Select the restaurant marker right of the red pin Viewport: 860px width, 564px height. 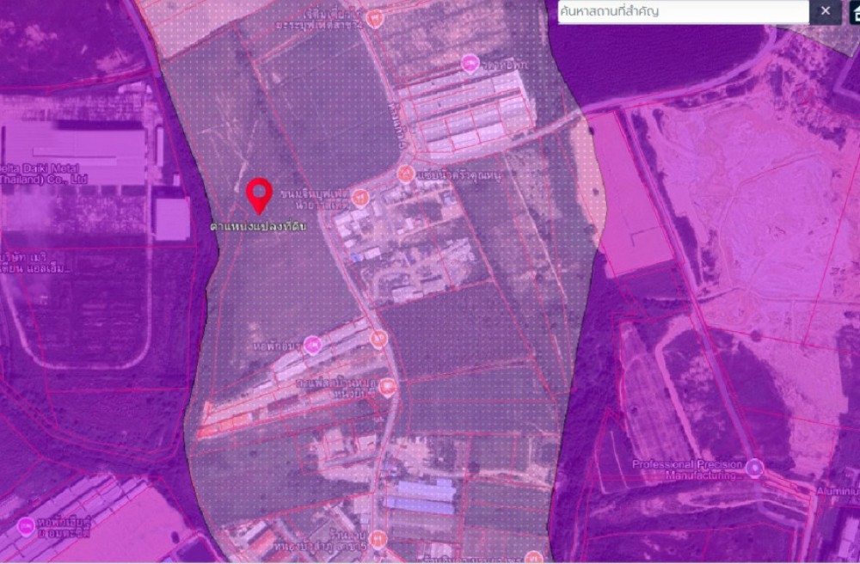tap(360, 198)
